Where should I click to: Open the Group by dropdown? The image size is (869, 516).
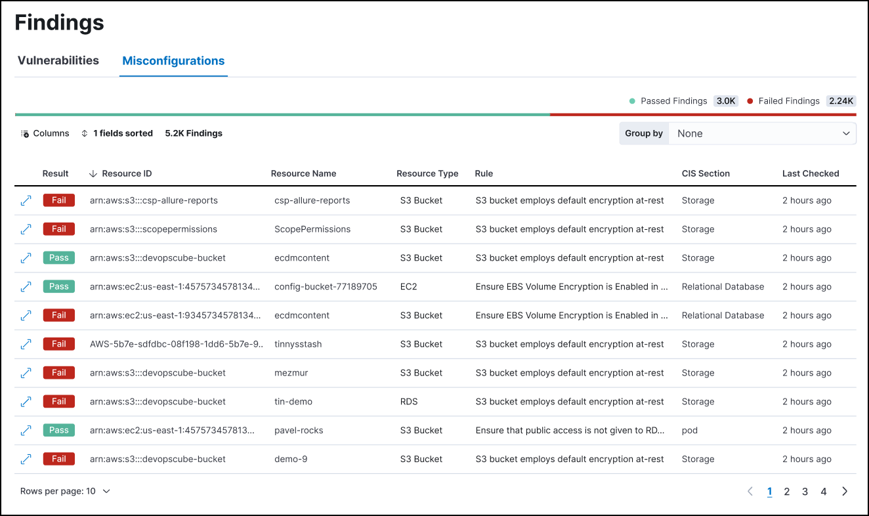pyautogui.click(x=762, y=133)
